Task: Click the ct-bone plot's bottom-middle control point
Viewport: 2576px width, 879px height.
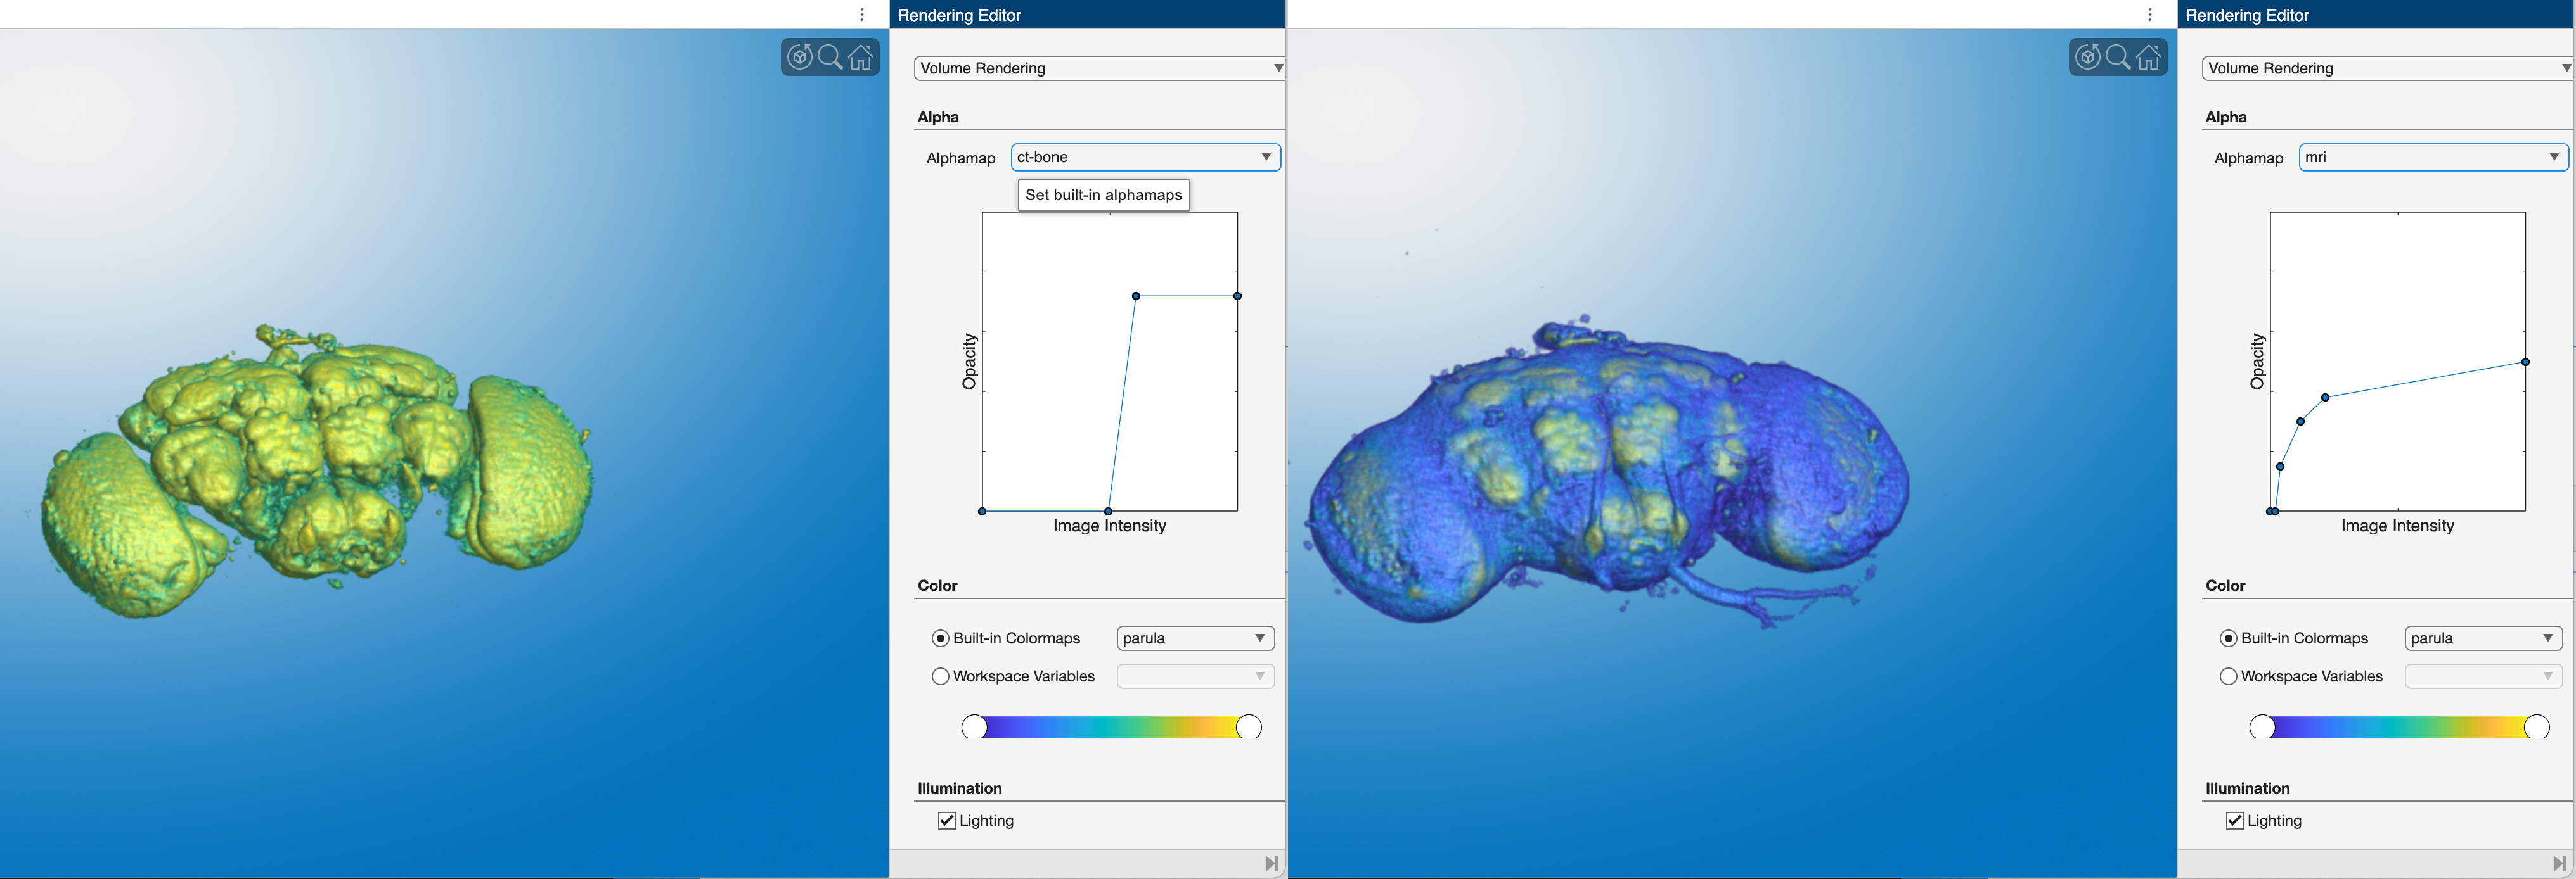Action: (1108, 512)
